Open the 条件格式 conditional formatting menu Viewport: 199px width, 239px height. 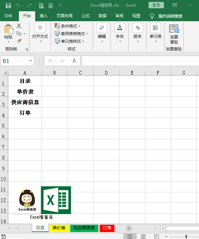coord(67,26)
